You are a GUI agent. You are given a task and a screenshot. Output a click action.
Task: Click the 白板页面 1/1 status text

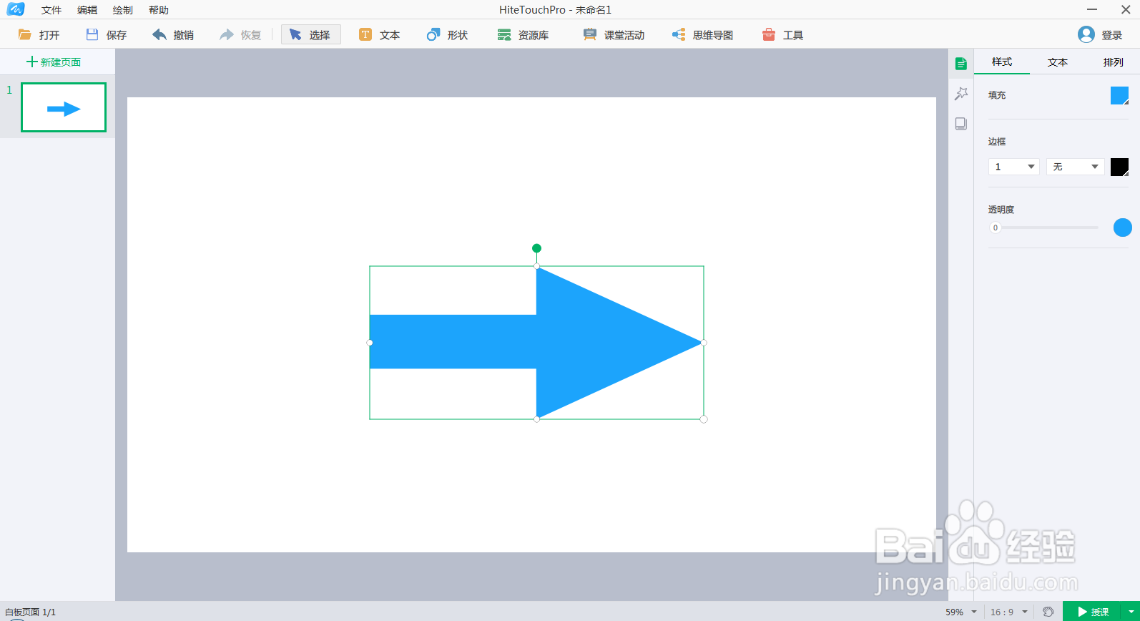[x=30, y=612]
